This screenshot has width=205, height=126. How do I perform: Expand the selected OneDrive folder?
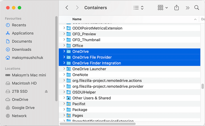click(x=64, y=51)
